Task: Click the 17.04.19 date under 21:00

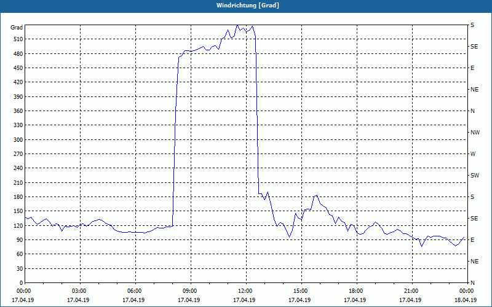Action: click(x=410, y=300)
